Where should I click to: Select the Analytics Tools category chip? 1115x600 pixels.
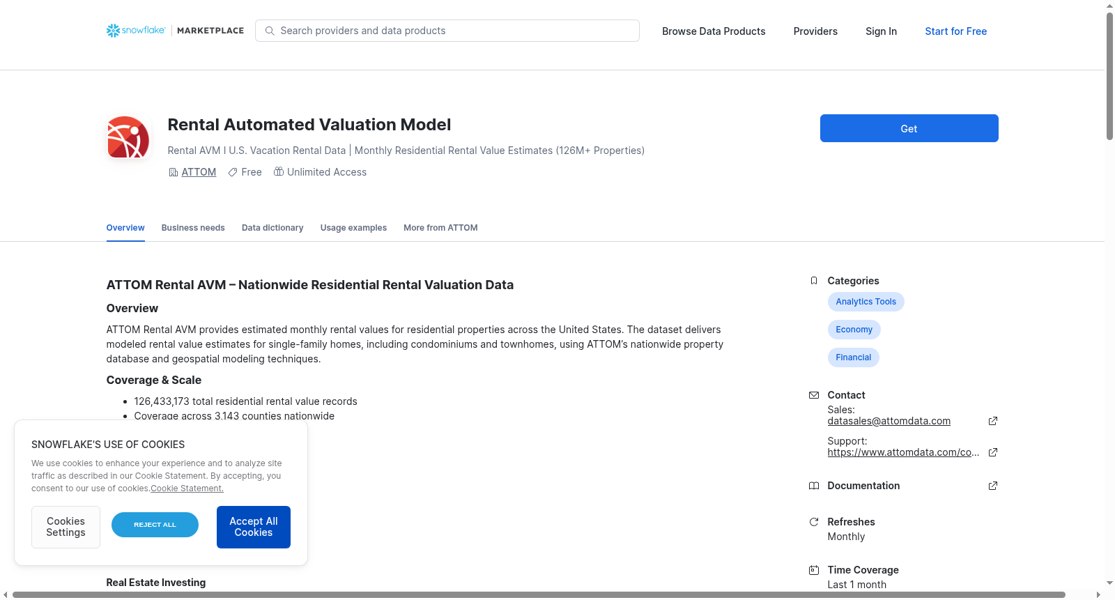pyautogui.click(x=866, y=302)
